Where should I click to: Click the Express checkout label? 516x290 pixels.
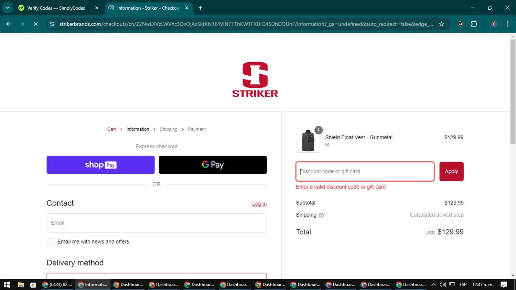(x=157, y=147)
